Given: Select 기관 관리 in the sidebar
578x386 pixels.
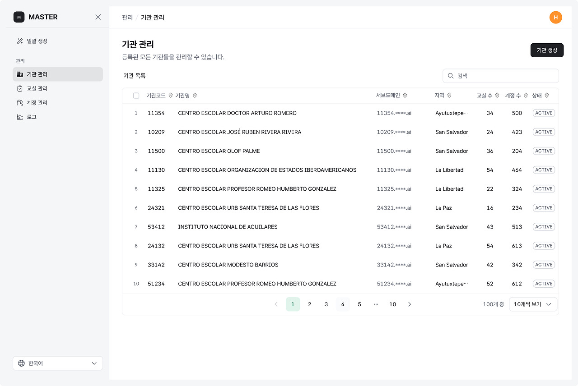Looking at the screenshot, I should (x=58, y=74).
